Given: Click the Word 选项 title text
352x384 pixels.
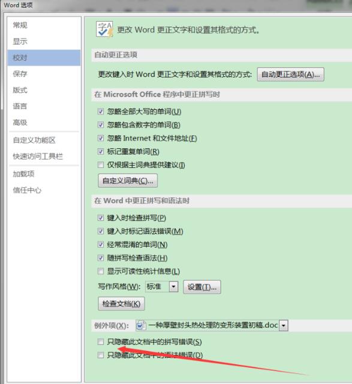Looking at the screenshot, I should coord(18,5).
